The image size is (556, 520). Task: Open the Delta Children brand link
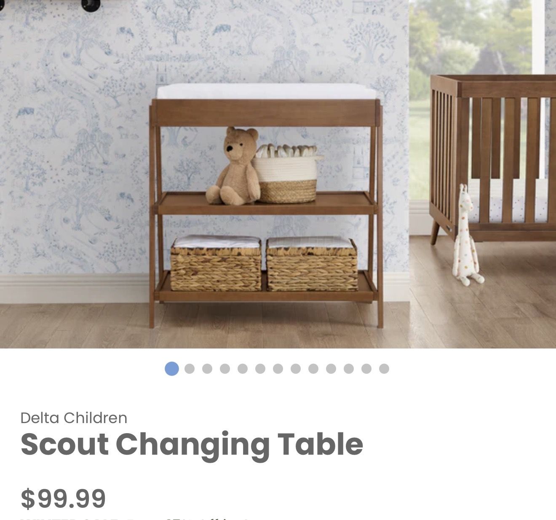point(74,418)
